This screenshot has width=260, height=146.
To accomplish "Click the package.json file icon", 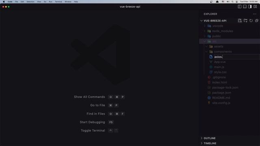I will click(209, 93).
